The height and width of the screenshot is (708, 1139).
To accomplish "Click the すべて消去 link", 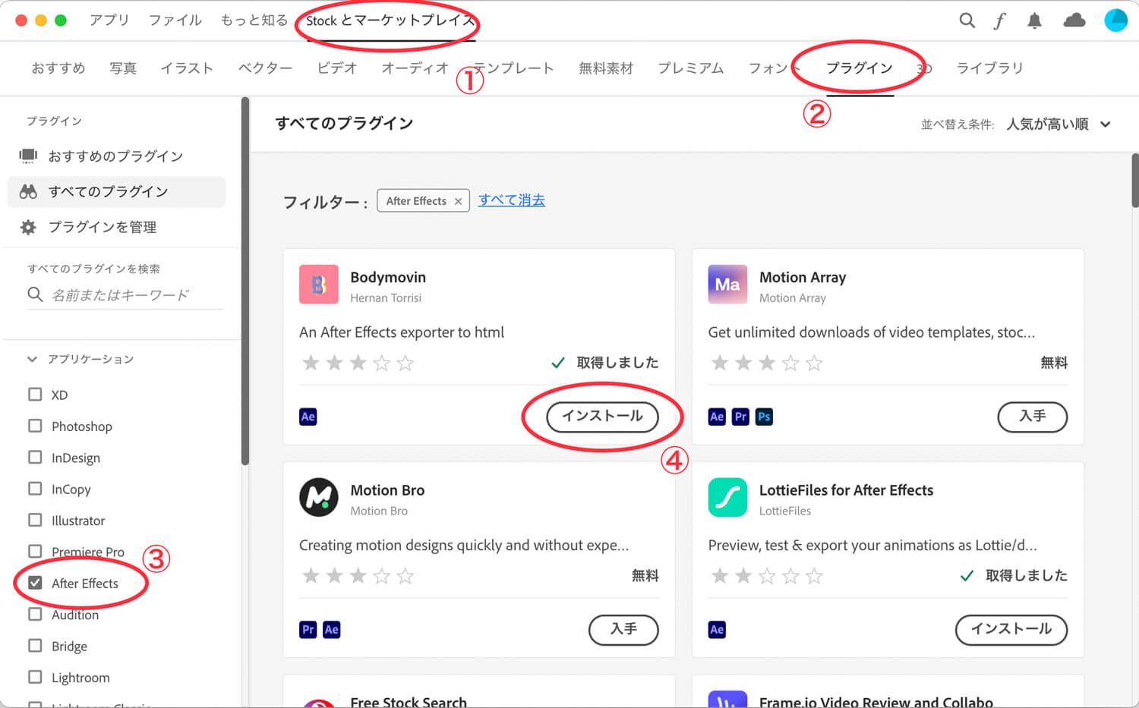I will click(x=512, y=200).
